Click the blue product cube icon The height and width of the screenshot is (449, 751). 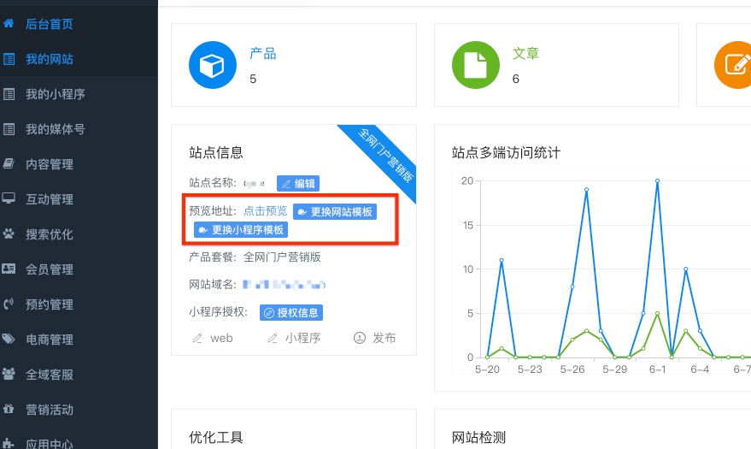pyautogui.click(x=212, y=66)
